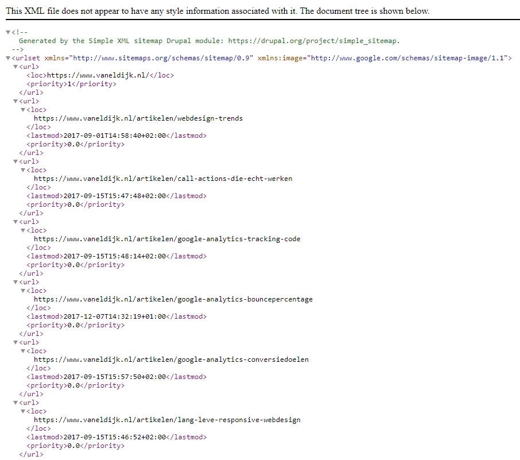
Task: Collapse the url node for the vaneldijk.nl homepage
Action: (15, 67)
